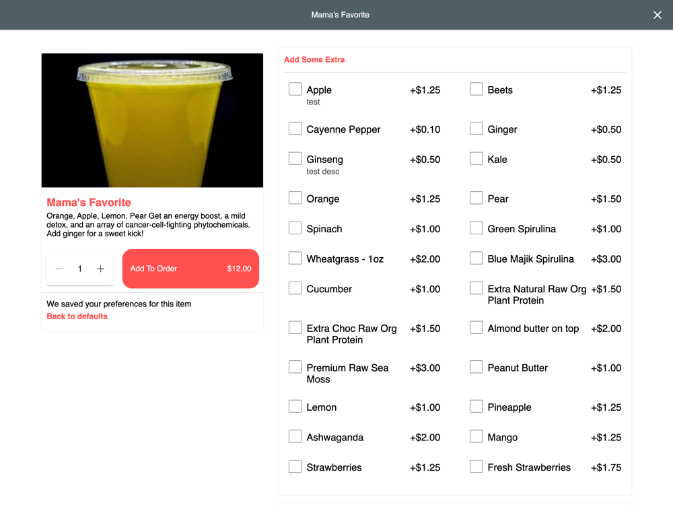Click the Ashwaganda label text
The height and width of the screenshot is (505, 673).
[334, 438]
